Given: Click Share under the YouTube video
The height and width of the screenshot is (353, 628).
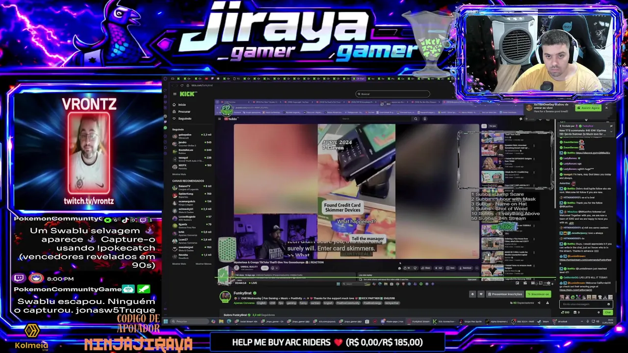Looking at the screenshot, I should click(426, 268).
